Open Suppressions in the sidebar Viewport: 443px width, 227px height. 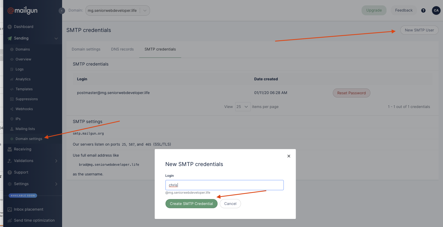[x=27, y=99]
